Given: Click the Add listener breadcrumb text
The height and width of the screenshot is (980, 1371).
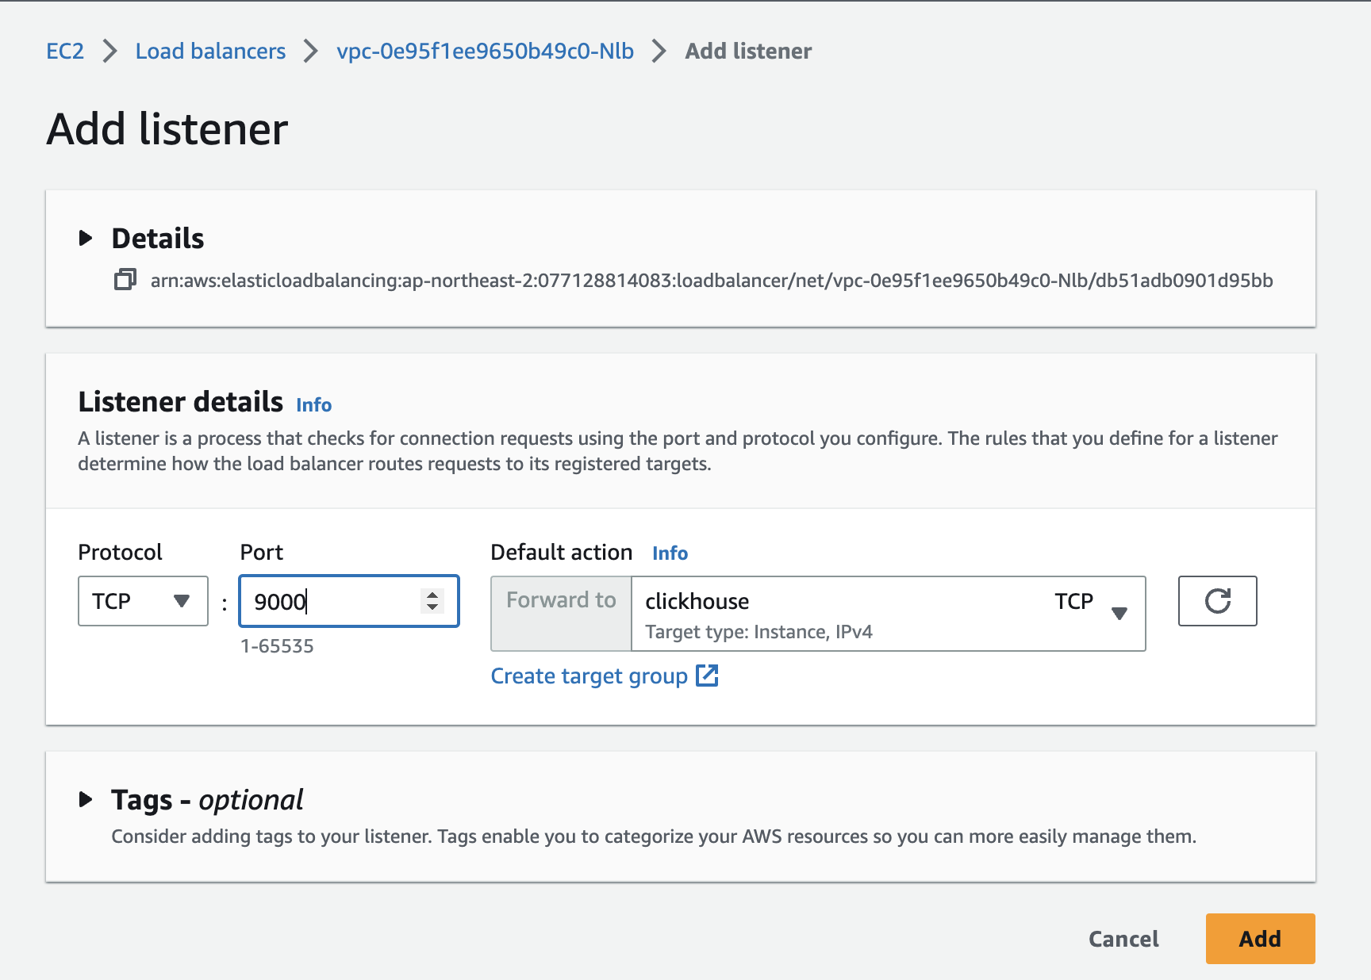Looking at the screenshot, I should click(748, 52).
